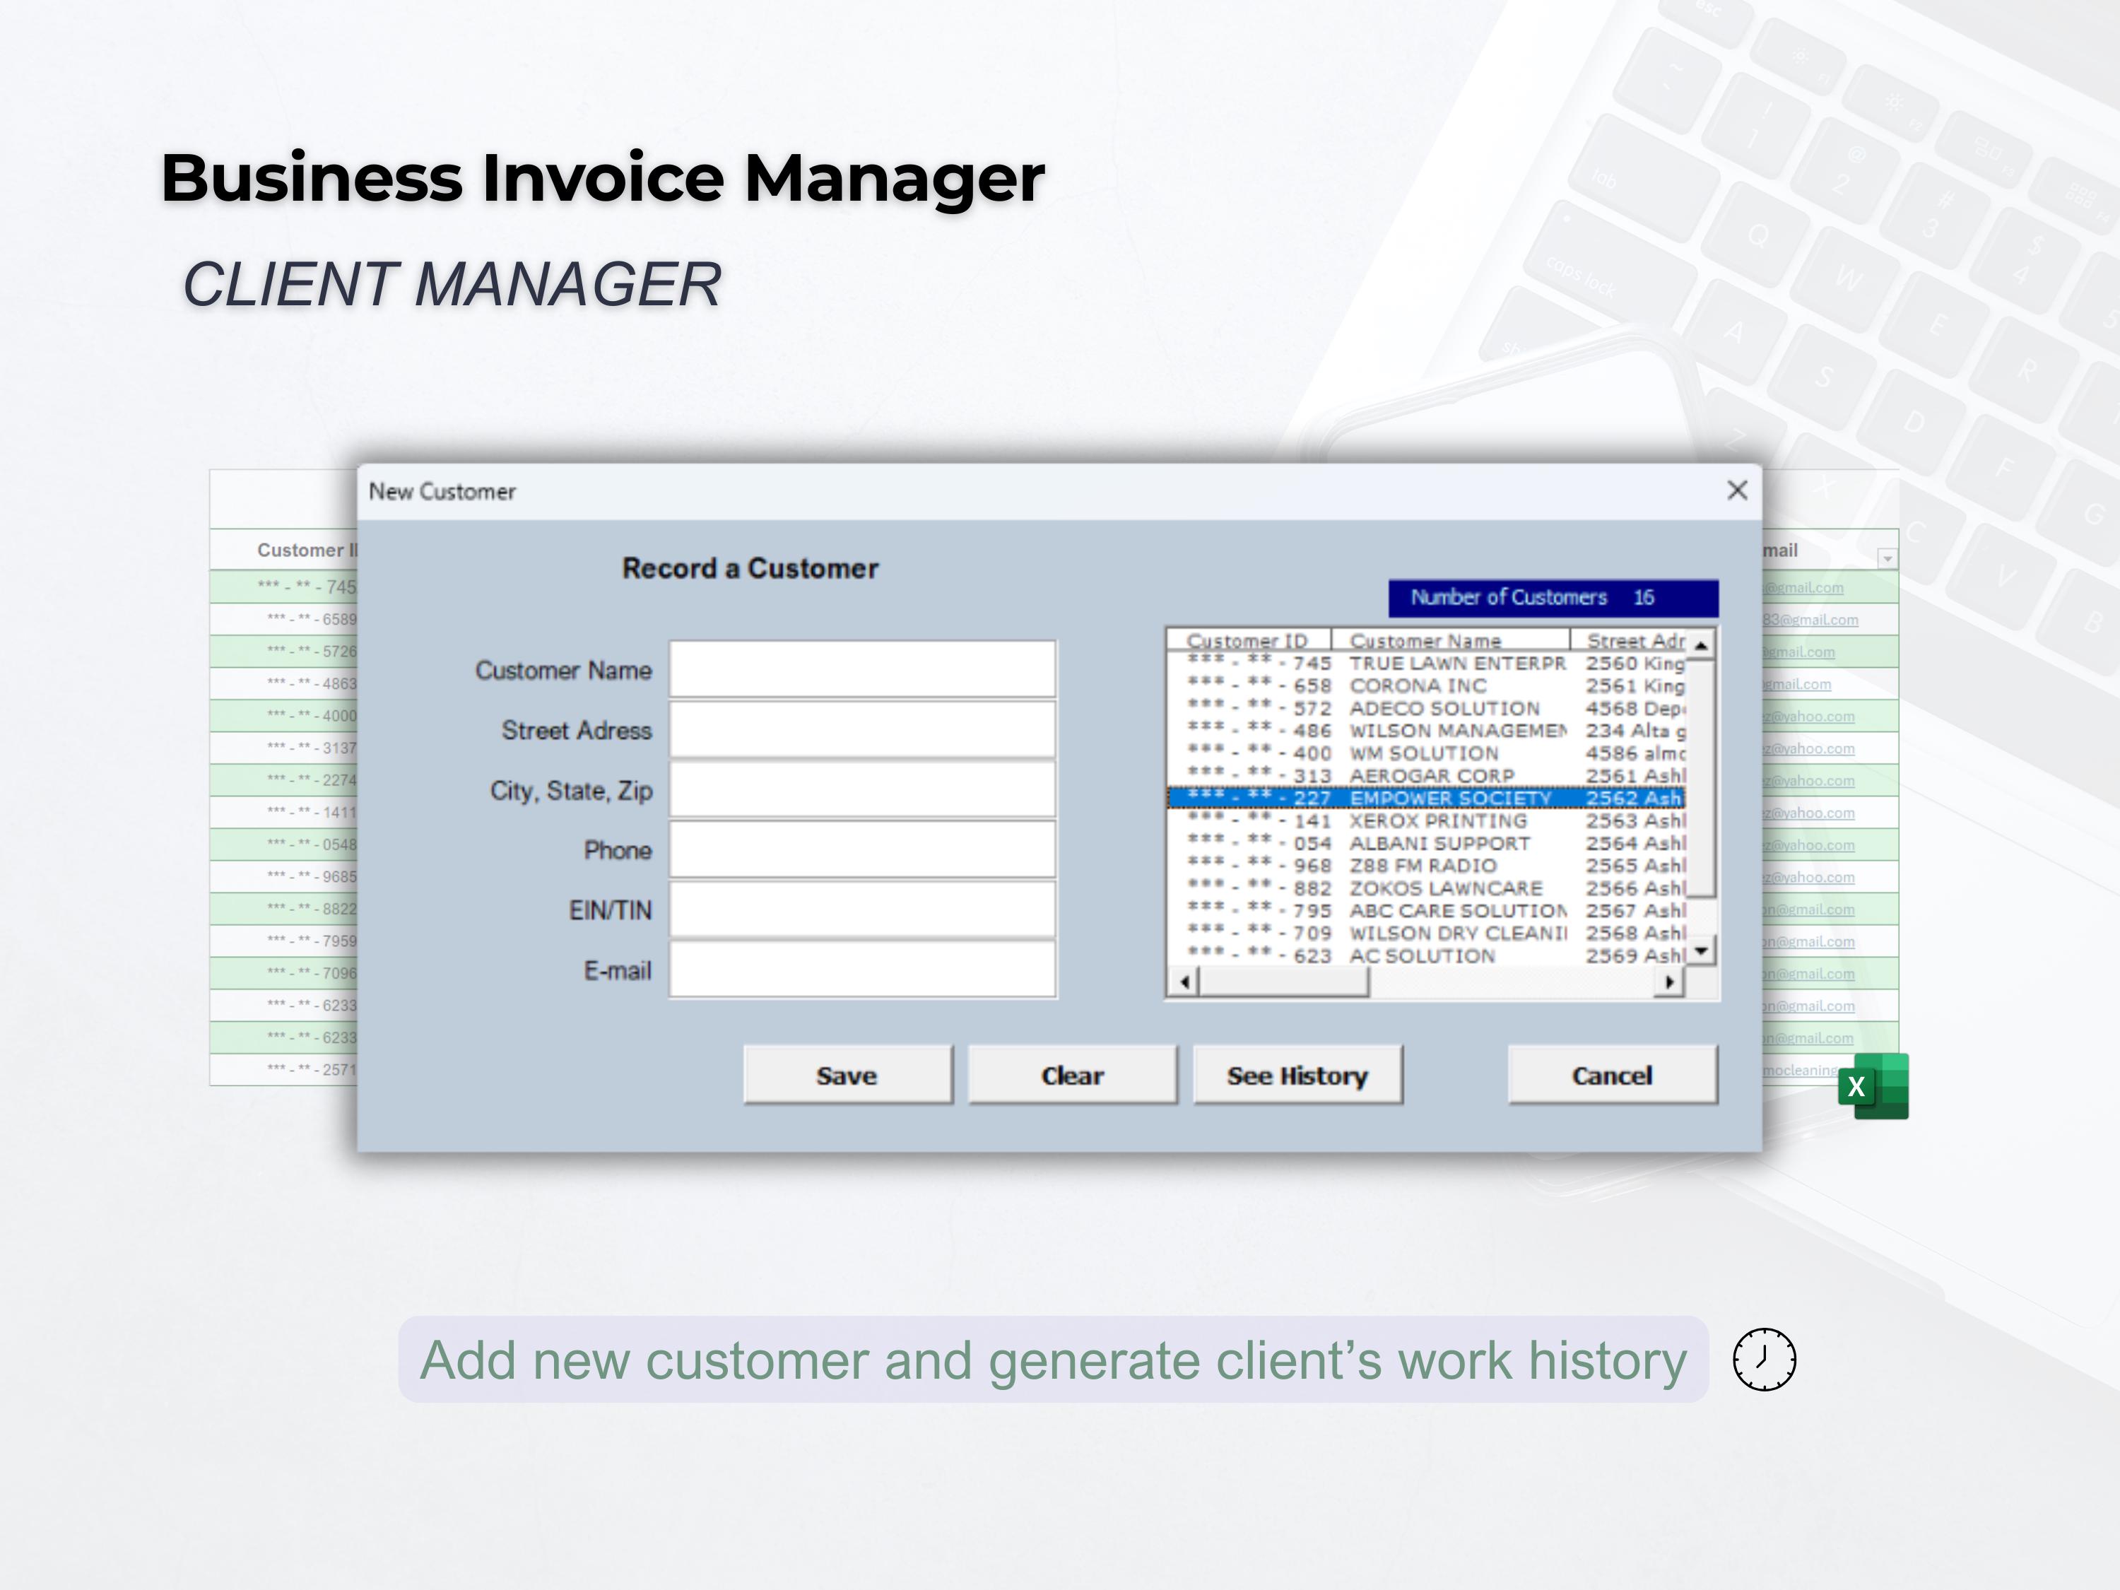This screenshot has height=1590, width=2120.
Task: Cancel the New Customer dialog
Action: pos(1612,1076)
